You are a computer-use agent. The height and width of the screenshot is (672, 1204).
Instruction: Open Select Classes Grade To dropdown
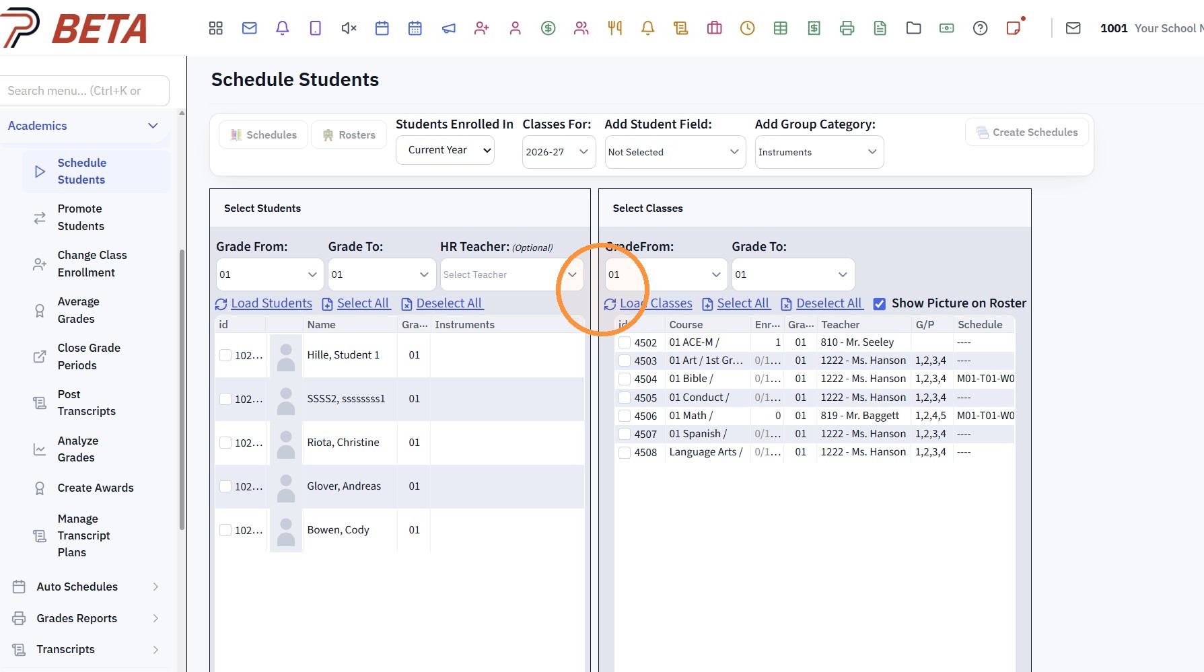[x=793, y=274]
